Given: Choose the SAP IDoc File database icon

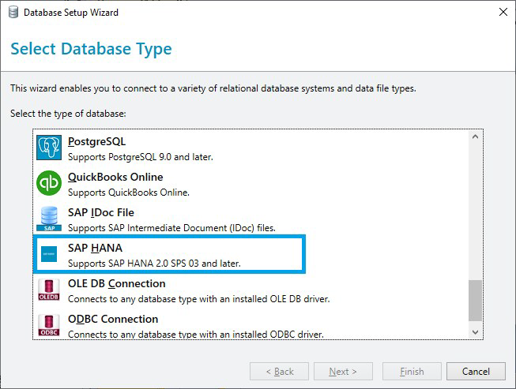Looking at the screenshot, I should click(x=49, y=219).
